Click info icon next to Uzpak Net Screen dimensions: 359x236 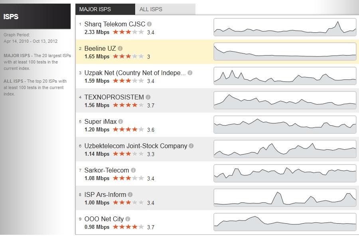pyautogui.click(x=190, y=73)
